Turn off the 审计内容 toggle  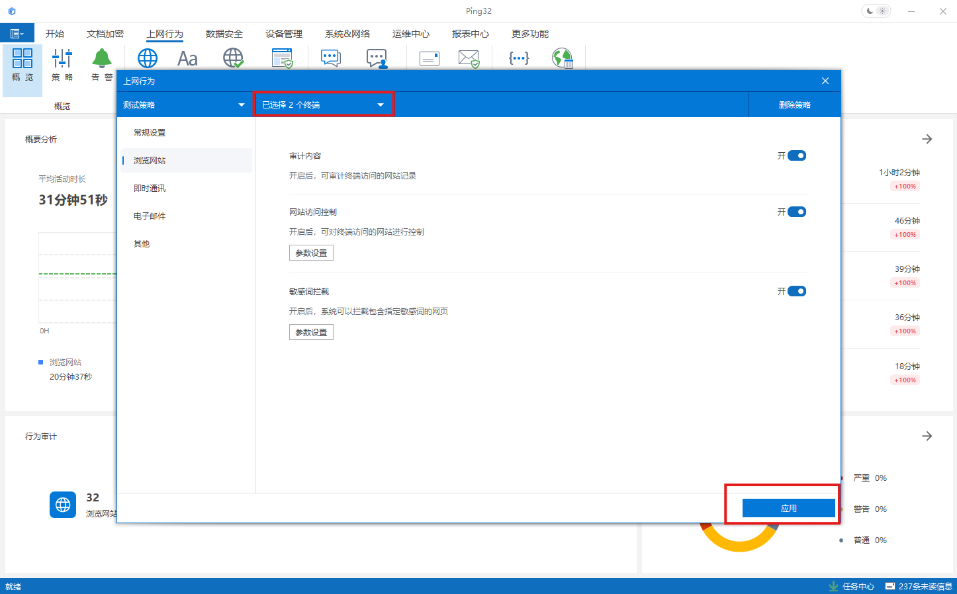(x=796, y=156)
